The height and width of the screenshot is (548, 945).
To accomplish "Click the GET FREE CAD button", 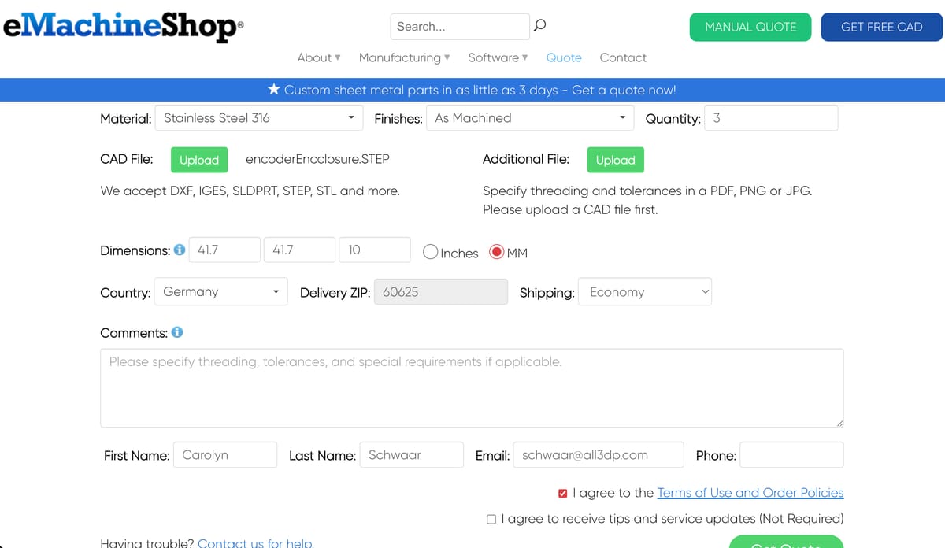I will [x=882, y=27].
